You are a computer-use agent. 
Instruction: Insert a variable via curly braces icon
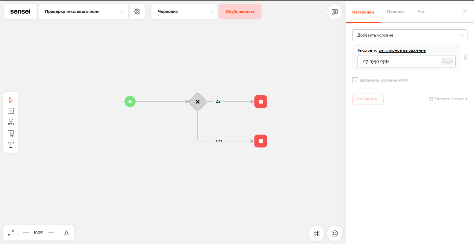[447, 61]
